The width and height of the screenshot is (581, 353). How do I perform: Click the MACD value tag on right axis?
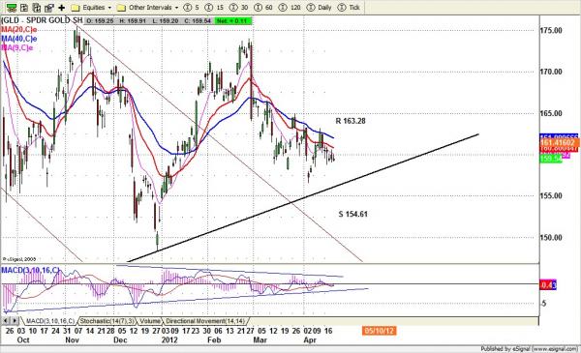(x=548, y=285)
